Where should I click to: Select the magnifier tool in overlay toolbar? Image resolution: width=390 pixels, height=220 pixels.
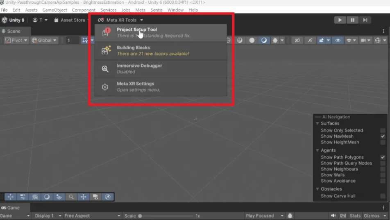click(71, 197)
